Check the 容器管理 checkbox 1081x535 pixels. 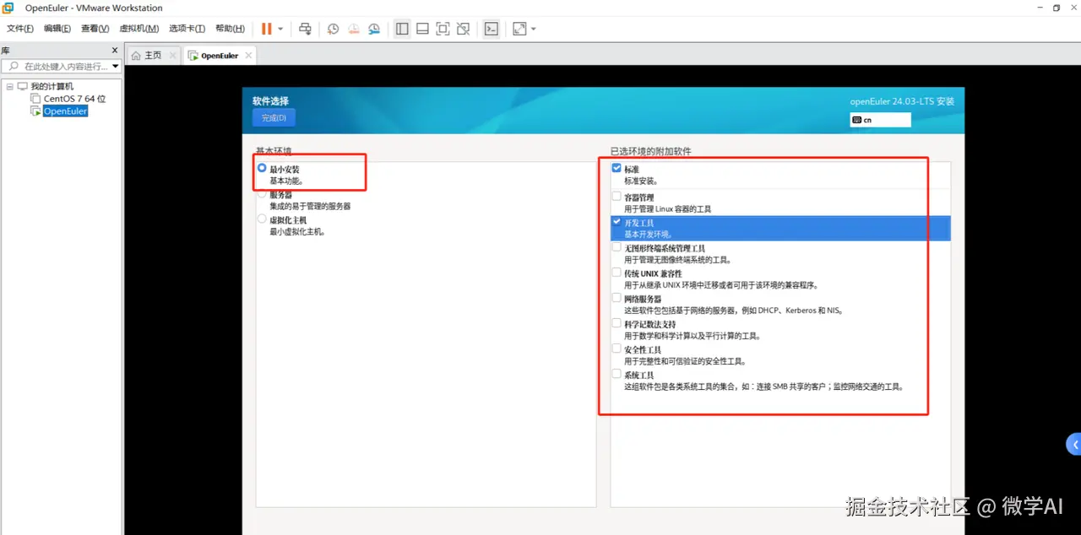617,197
